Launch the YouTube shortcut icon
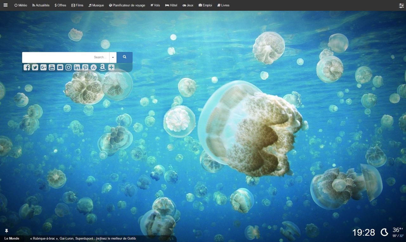The width and height of the screenshot is (406, 242). coord(51,67)
